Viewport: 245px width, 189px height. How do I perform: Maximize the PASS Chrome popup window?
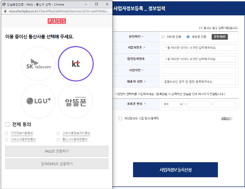point(96,4)
